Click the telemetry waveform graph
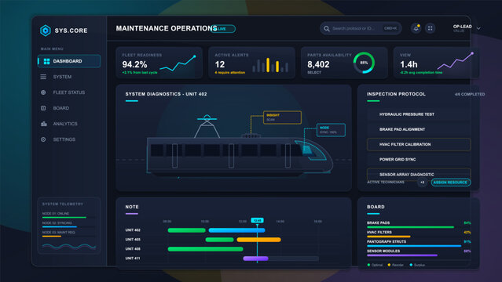This screenshot has height=282, width=502. pyautogui.click(x=69, y=246)
